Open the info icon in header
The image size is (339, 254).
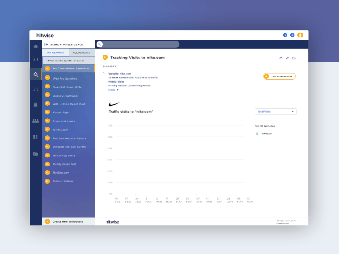click(x=285, y=35)
